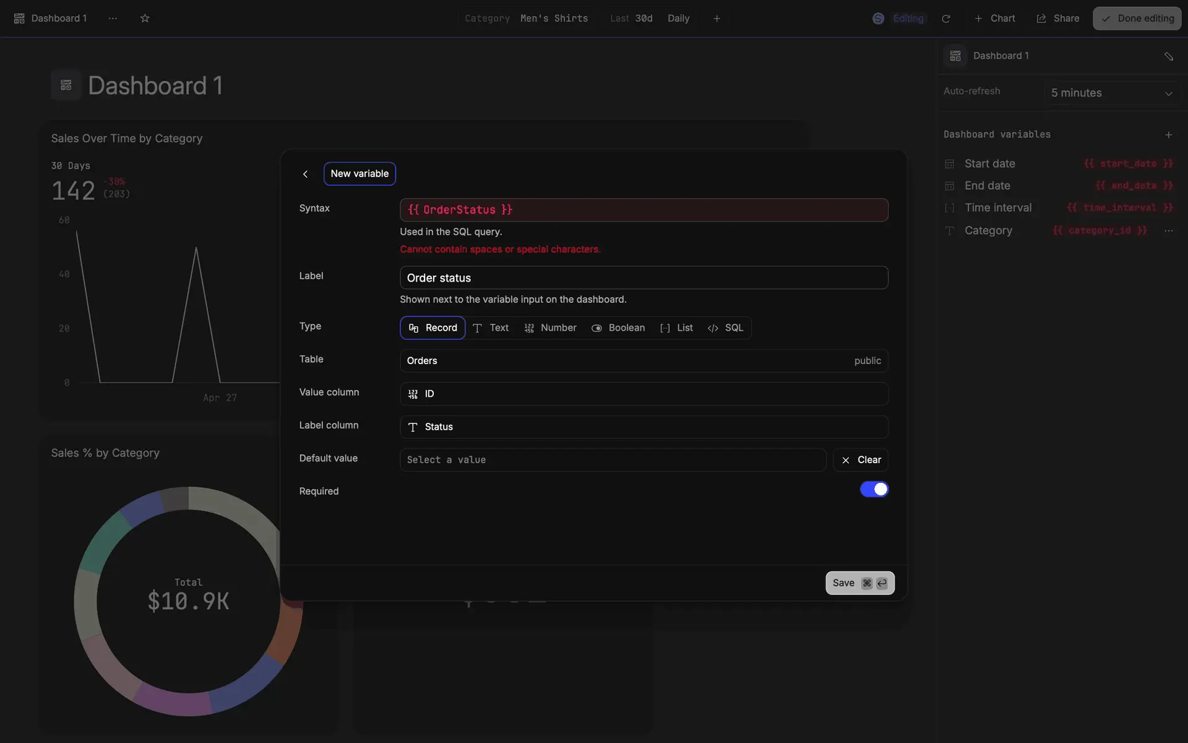Click the Syntax field containing OrderStatus
The width and height of the screenshot is (1188, 743).
click(643, 210)
